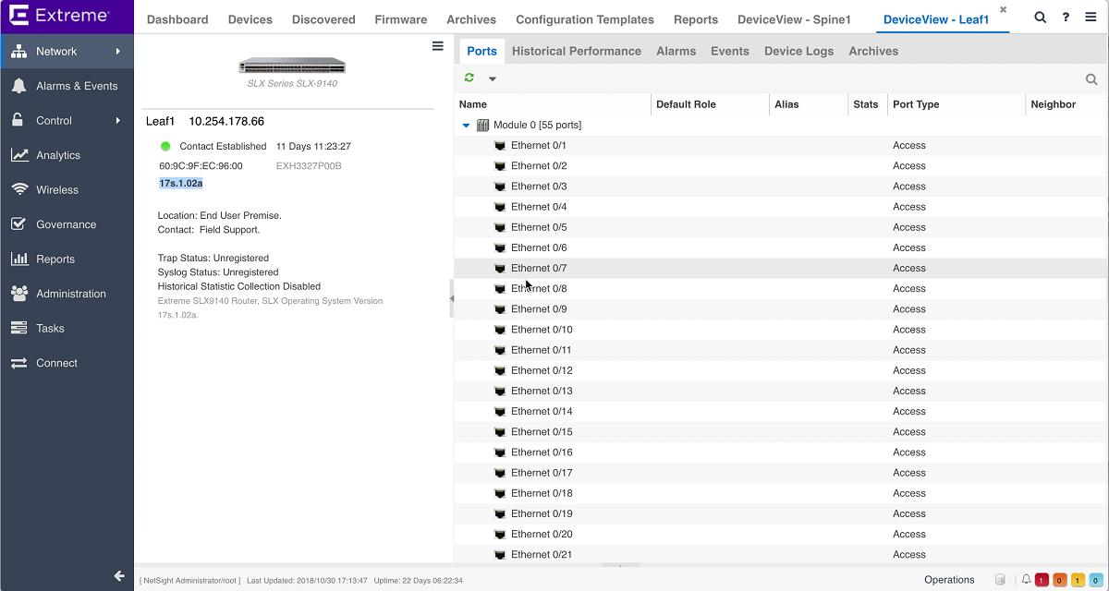Click the yellow alarm count badge
This screenshot has width=1109, height=591.
click(1077, 580)
